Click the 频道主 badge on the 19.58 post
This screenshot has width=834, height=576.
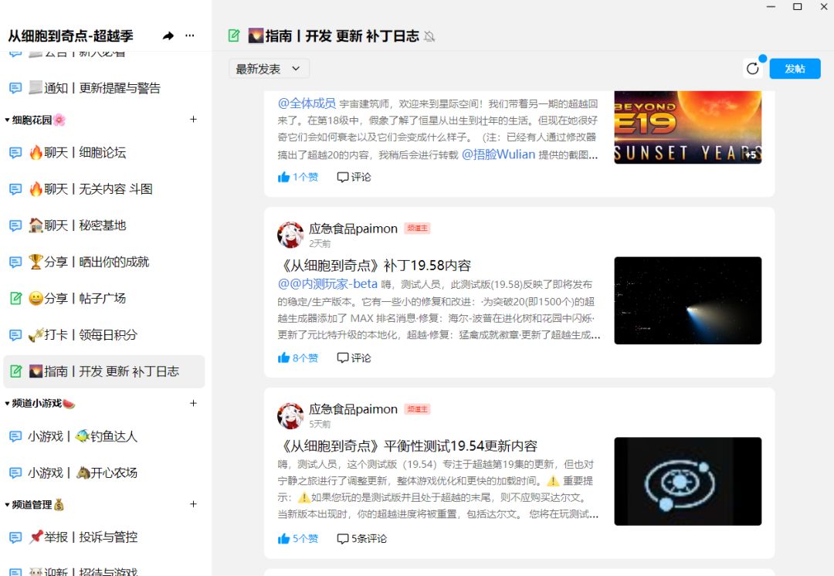point(417,229)
